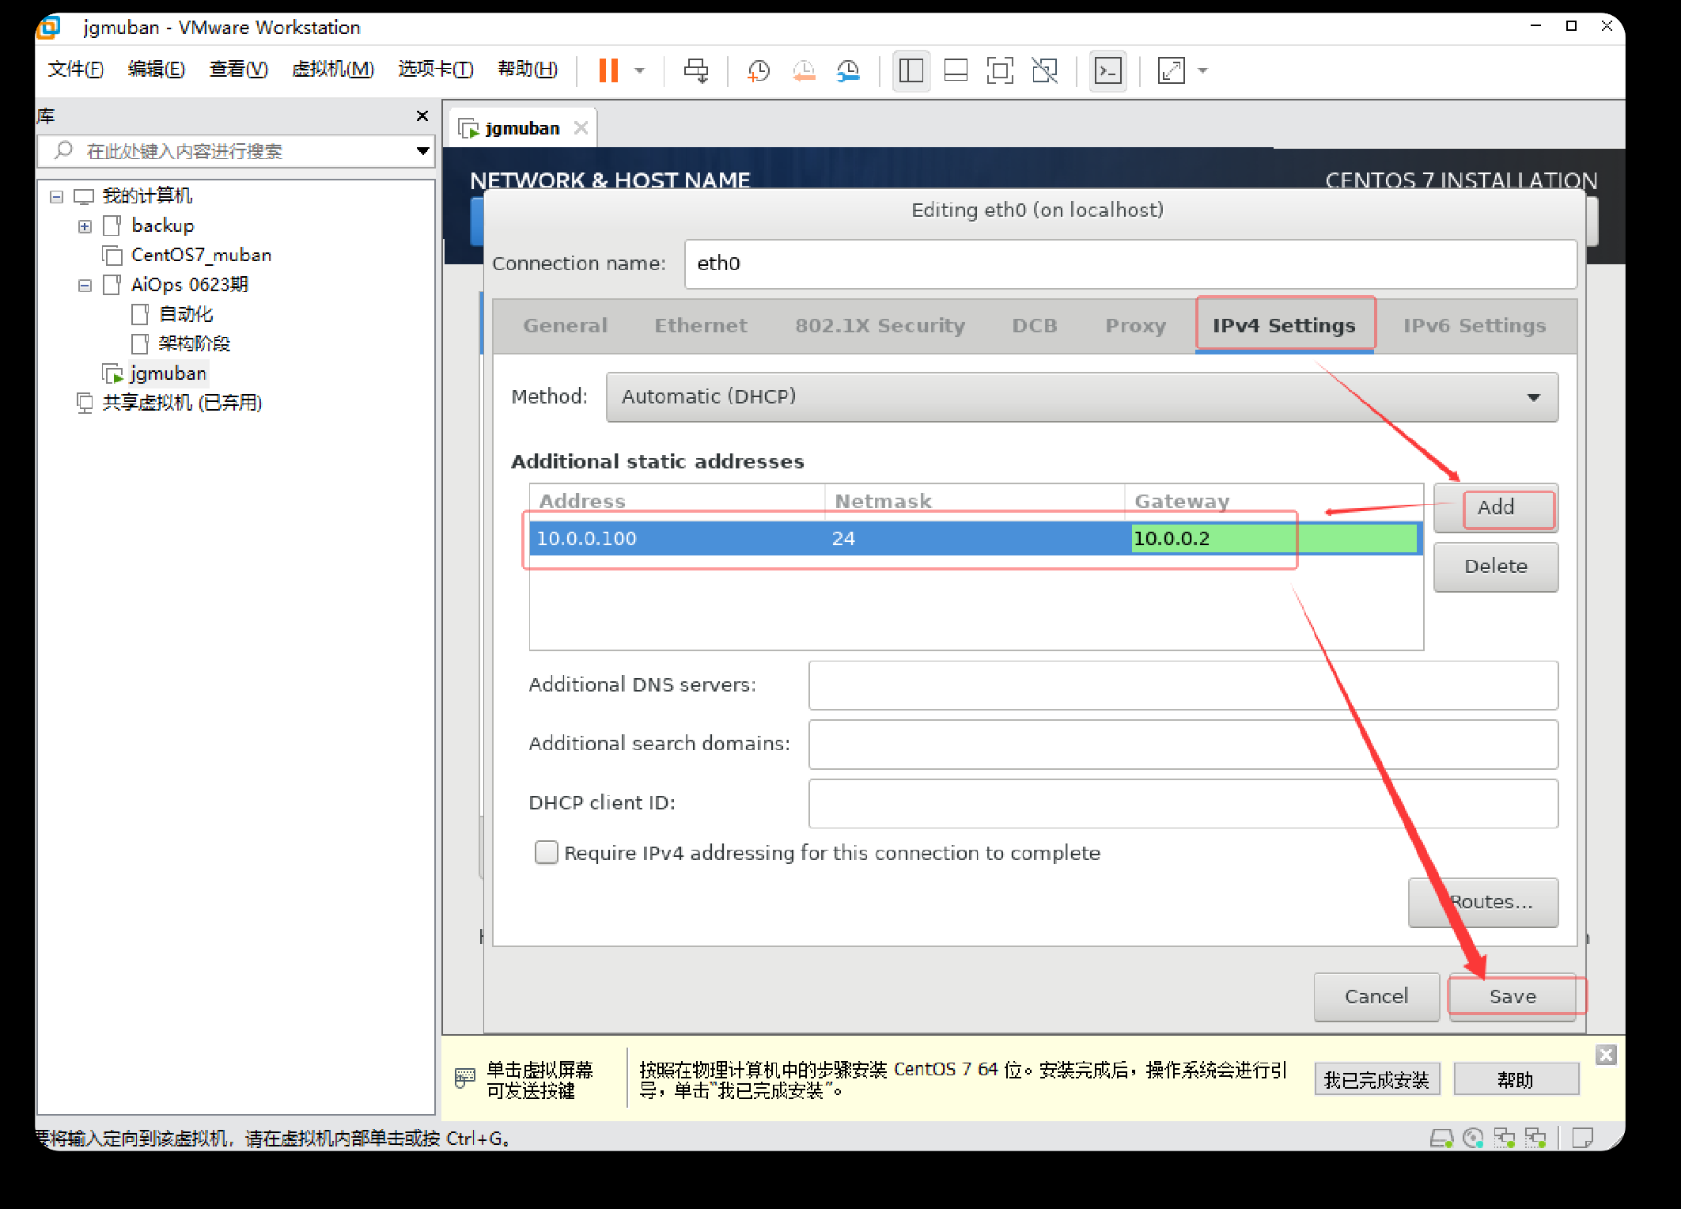Viewport: 1681px width, 1209px height.
Task: Open the 选项卡(T) menu
Action: coord(436,70)
